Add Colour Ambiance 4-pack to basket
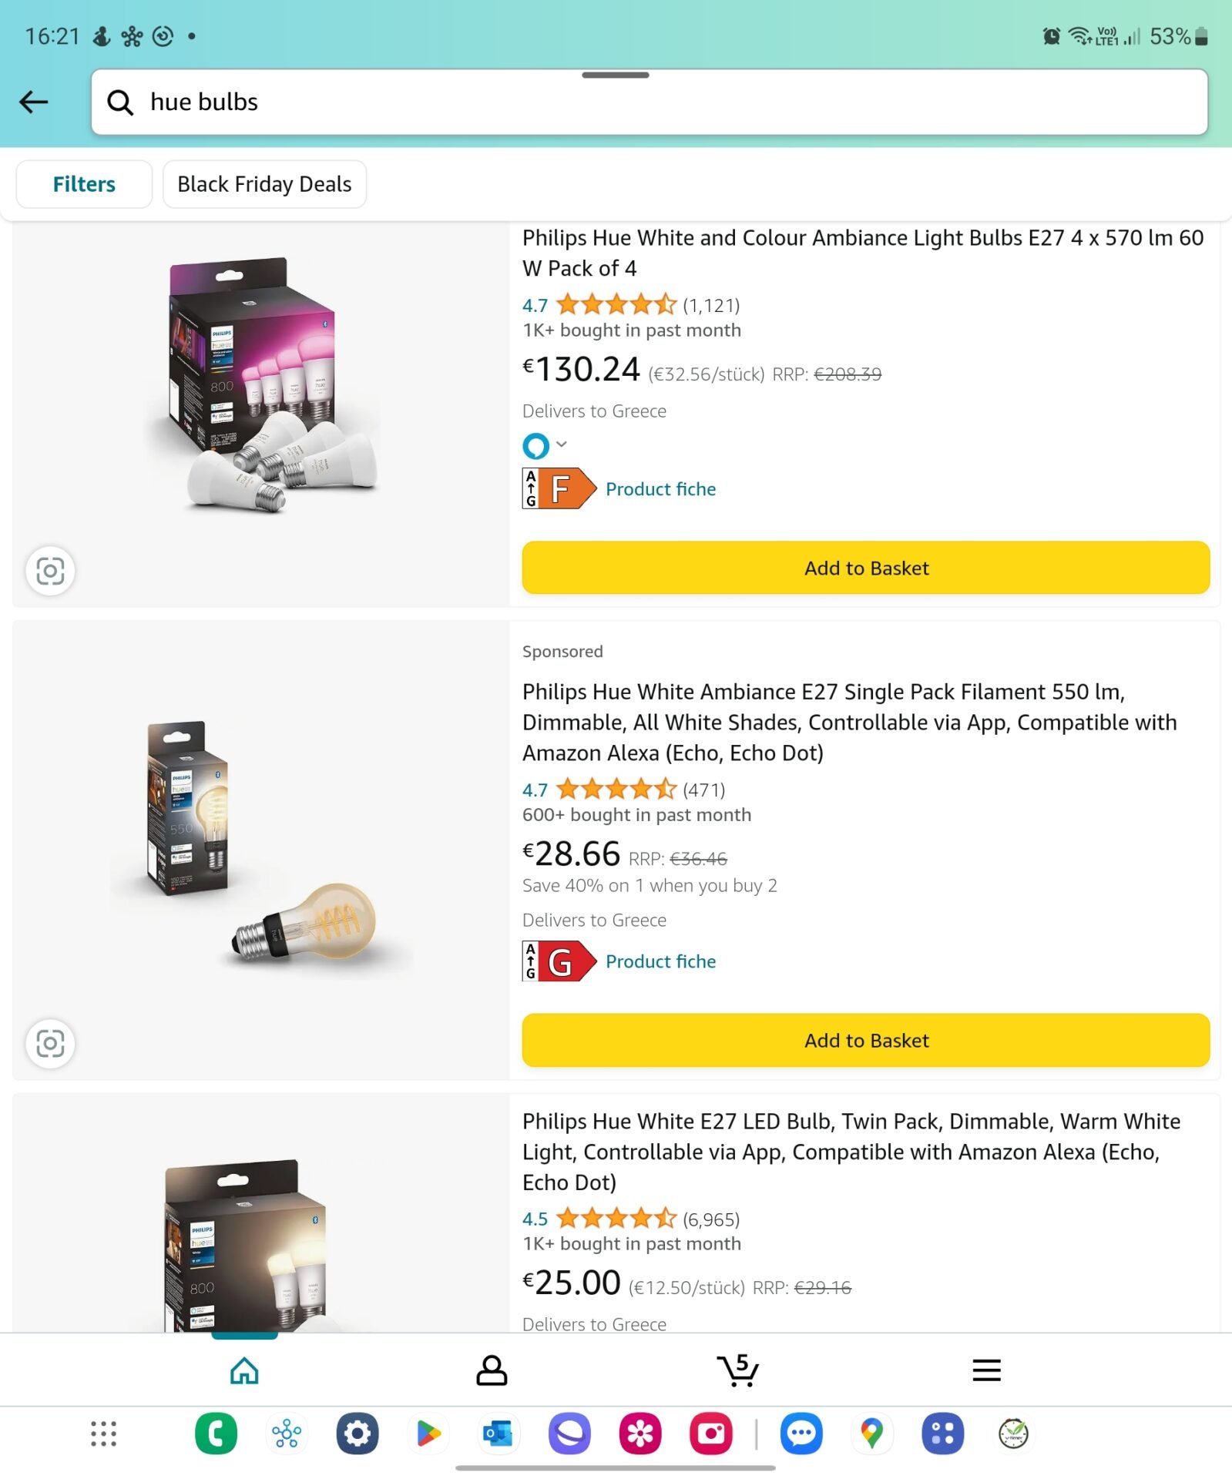This screenshot has height=1479, width=1232. [865, 568]
